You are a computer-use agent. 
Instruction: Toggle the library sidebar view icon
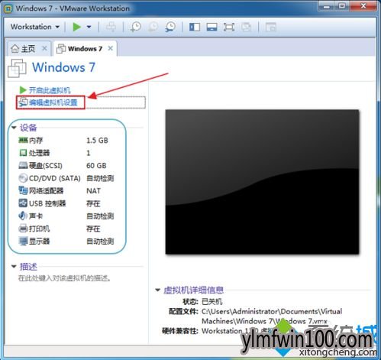tap(195, 27)
